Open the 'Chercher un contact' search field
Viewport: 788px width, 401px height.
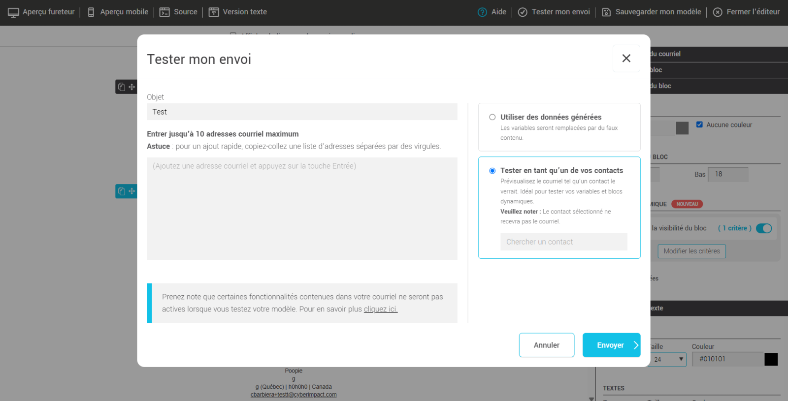tap(563, 242)
